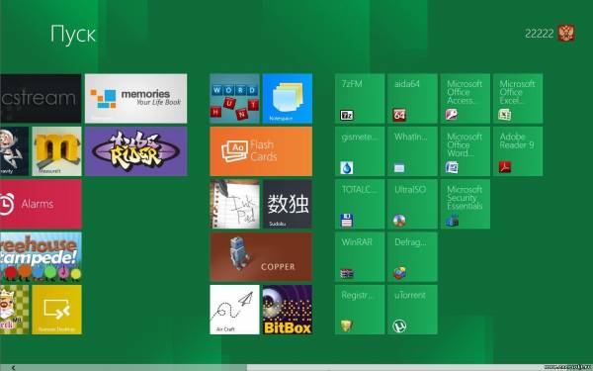Open the 7zFM tile
The height and width of the screenshot is (371, 593).
pyautogui.click(x=360, y=98)
